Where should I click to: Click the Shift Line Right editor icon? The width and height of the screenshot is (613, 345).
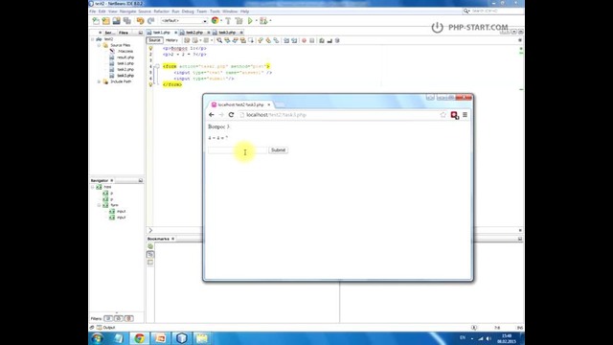pyautogui.click(x=294, y=40)
